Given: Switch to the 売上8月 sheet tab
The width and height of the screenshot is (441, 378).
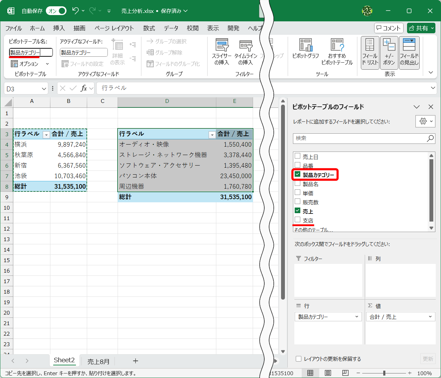Looking at the screenshot, I should 98,362.
